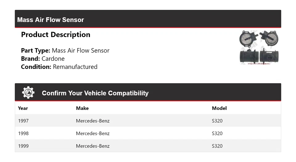Click the Year column header

(23, 108)
